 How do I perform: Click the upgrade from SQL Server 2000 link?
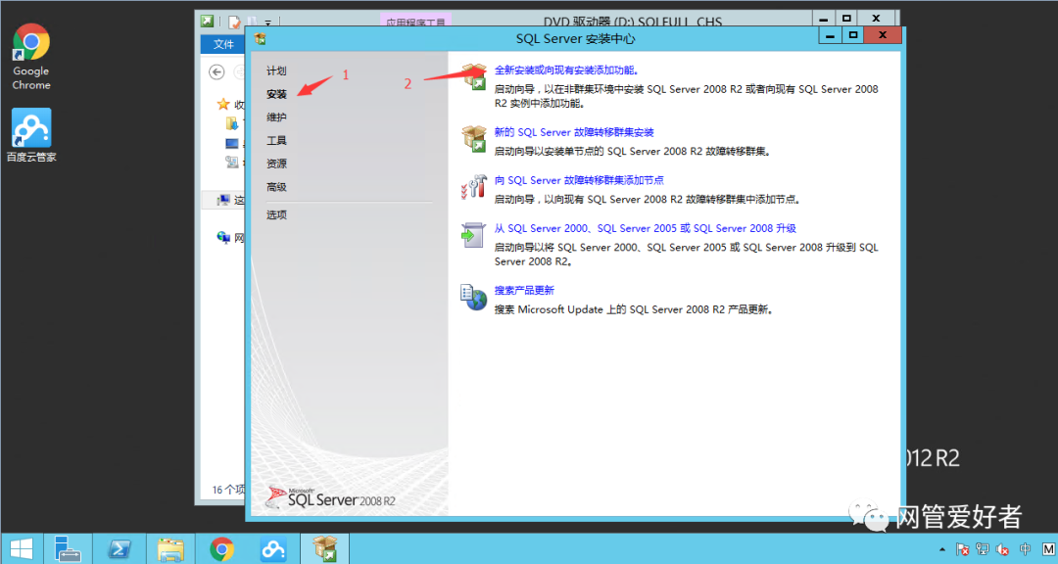point(645,228)
